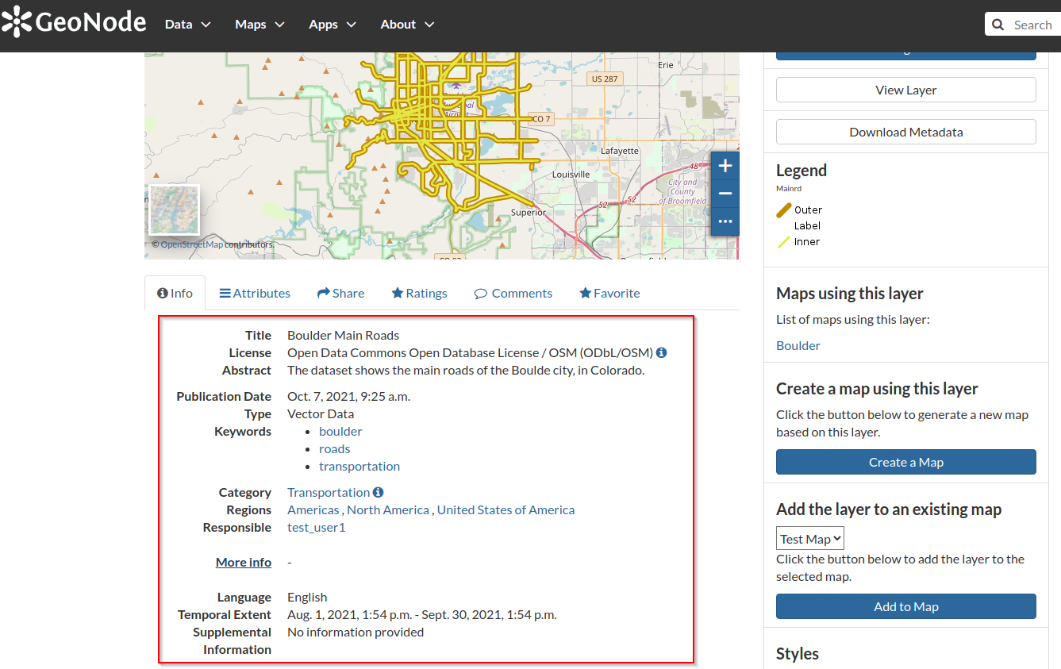Switch the map's base layer thumbnail
Image resolution: width=1061 pixels, height=669 pixels.
(174, 210)
